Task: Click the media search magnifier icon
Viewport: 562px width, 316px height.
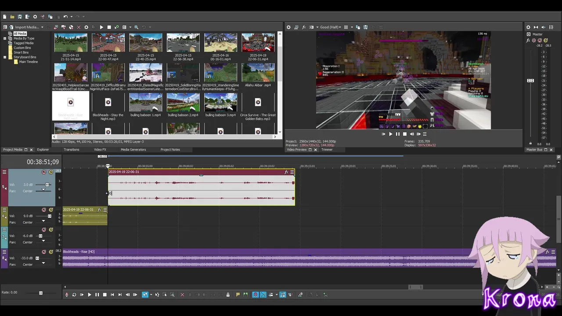Action: (x=136, y=27)
